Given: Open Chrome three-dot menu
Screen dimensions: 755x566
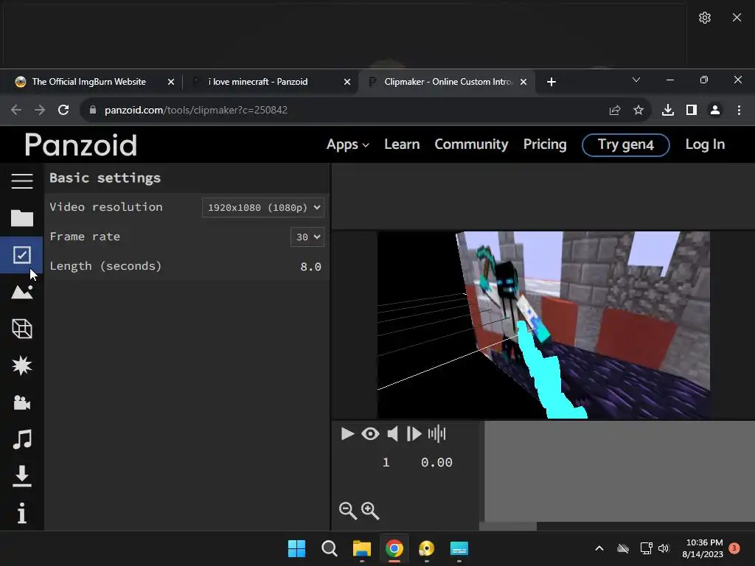Looking at the screenshot, I should coord(739,111).
